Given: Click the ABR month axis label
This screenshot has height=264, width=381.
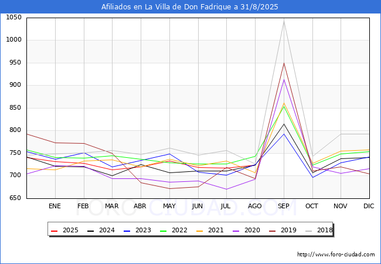Looking at the screenshot, I should pyautogui.click(x=140, y=206).
